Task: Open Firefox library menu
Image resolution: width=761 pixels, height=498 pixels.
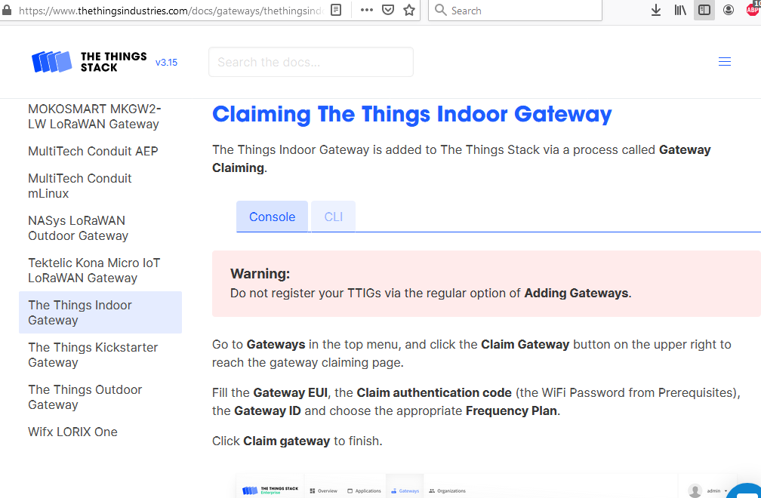Action: [x=680, y=11]
